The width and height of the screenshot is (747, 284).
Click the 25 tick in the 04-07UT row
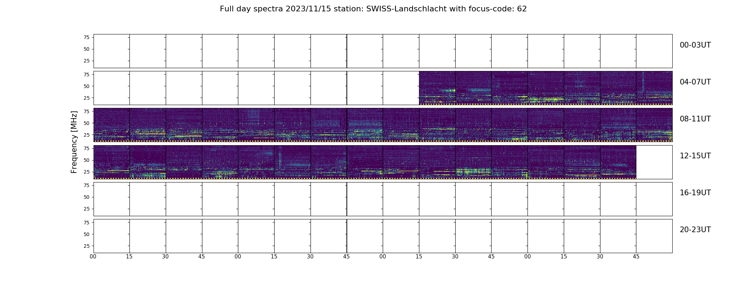tap(86, 98)
